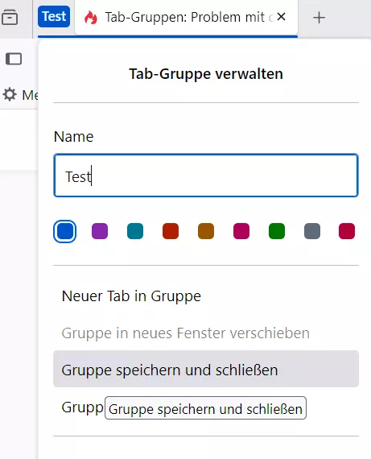Close the Tab-Gruppen tab

[281, 17]
